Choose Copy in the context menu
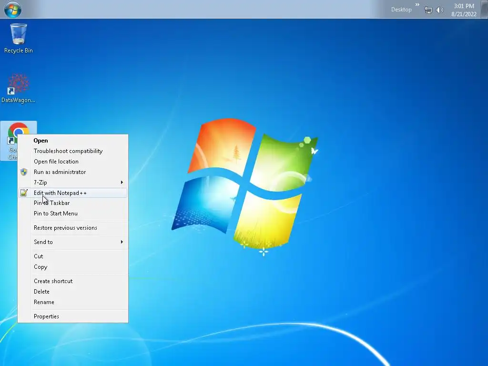The width and height of the screenshot is (488, 366). [73, 267]
